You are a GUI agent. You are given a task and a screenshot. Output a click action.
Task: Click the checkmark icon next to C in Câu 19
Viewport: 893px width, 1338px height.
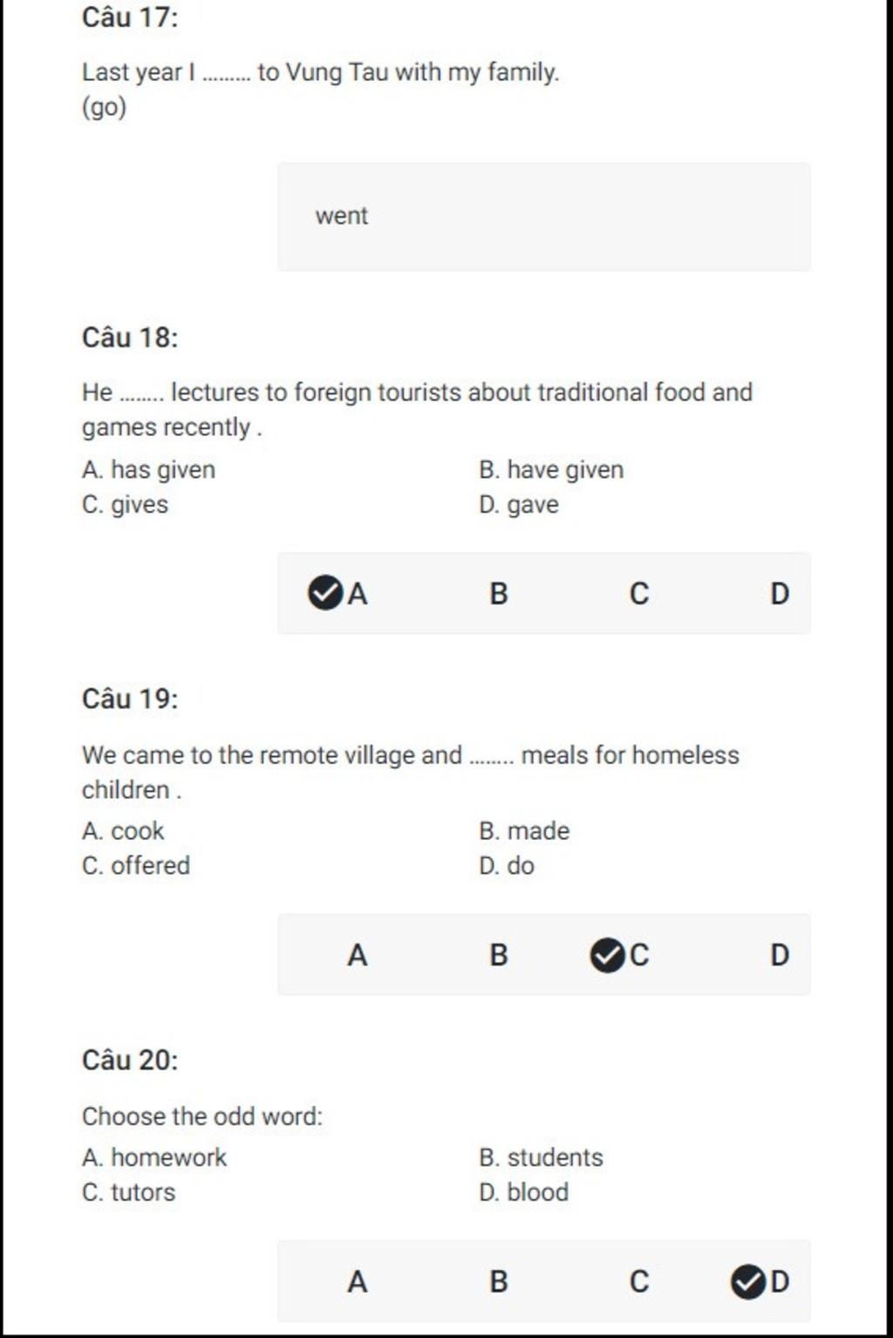(x=607, y=955)
